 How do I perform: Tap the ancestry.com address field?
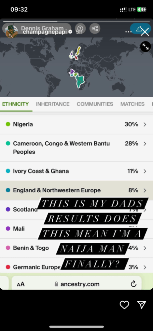76,284
